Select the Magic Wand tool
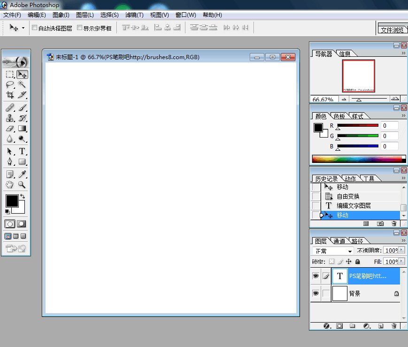This screenshot has height=347, width=408. (x=22, y=85)
